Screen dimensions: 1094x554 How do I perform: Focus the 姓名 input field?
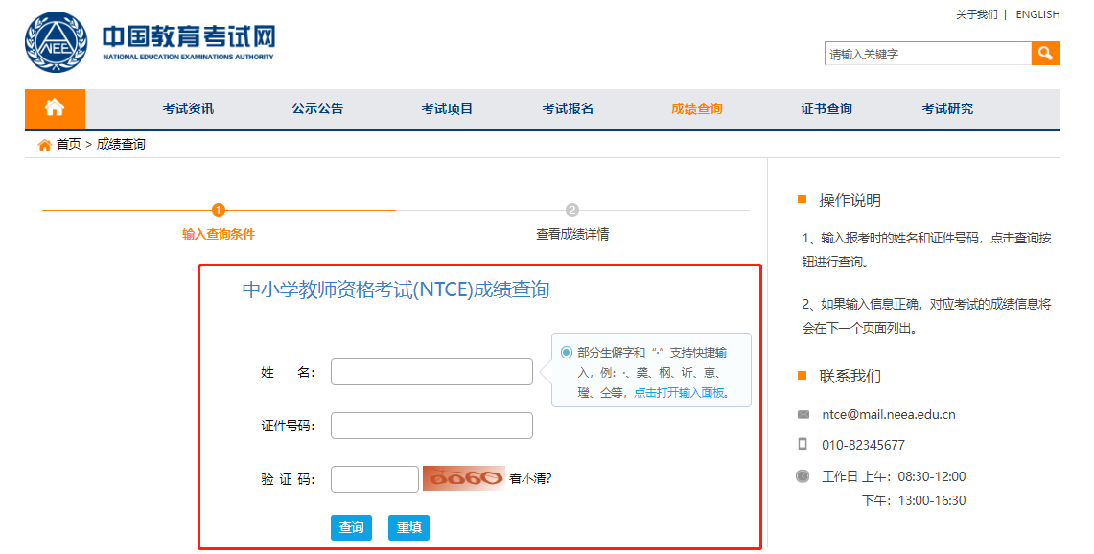(x=431, y=372)
